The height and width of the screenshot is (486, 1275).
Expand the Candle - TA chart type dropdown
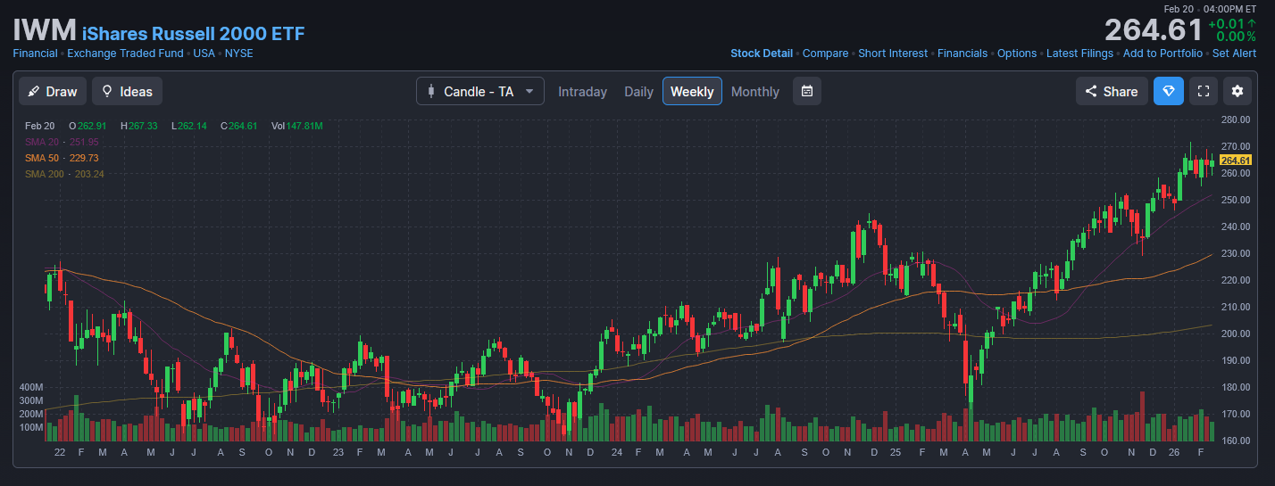pyautogui.click(x=480, y=91)
